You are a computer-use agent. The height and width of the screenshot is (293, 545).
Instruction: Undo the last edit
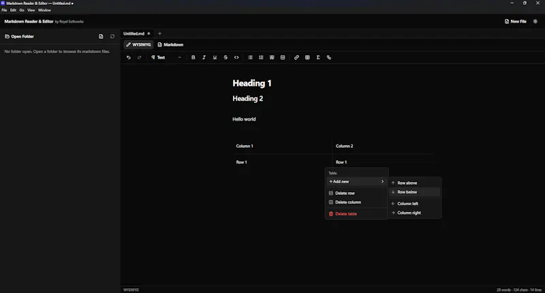pos(129,57)
